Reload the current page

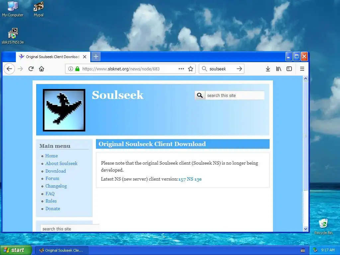(31, 69)
